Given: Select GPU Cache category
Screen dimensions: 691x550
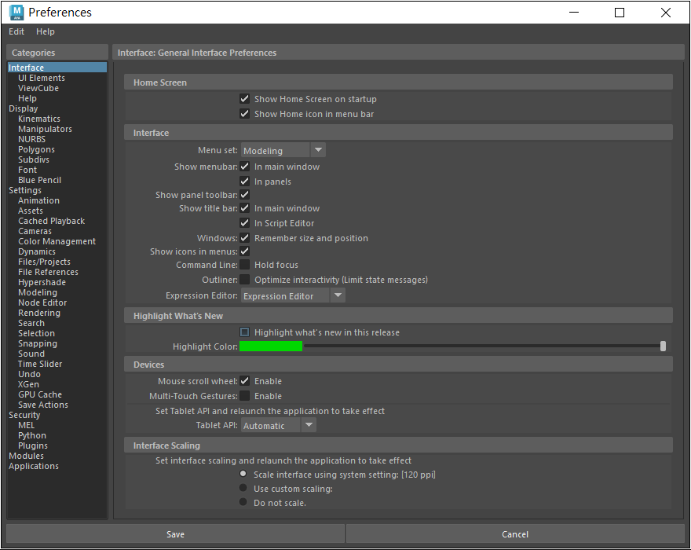Looking at the screenshot, I should click(x=40, y=394).
